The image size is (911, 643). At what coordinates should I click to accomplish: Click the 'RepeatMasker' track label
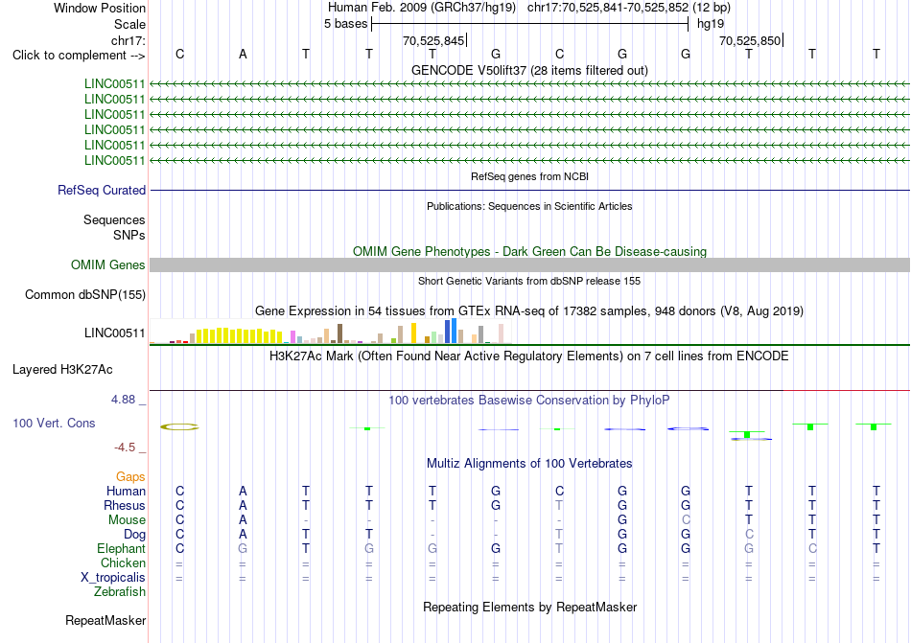coord(105,621)
